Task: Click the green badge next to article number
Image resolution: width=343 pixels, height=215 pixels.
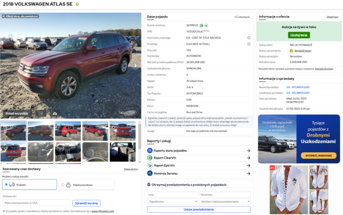Action: click(201, 25)
